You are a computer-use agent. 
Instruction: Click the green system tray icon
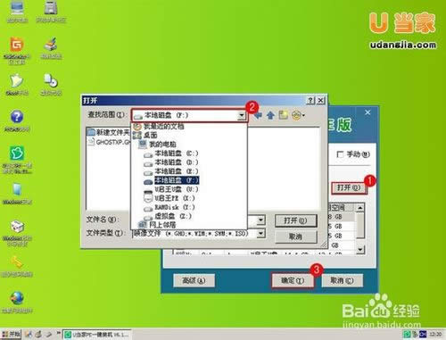pos(407,334)
